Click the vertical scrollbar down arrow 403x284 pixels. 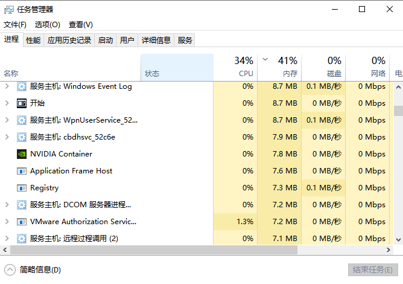point(398,240)
